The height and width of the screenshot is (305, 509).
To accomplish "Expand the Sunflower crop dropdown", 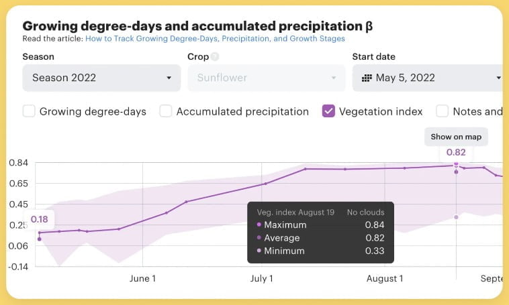I will 267,78.
